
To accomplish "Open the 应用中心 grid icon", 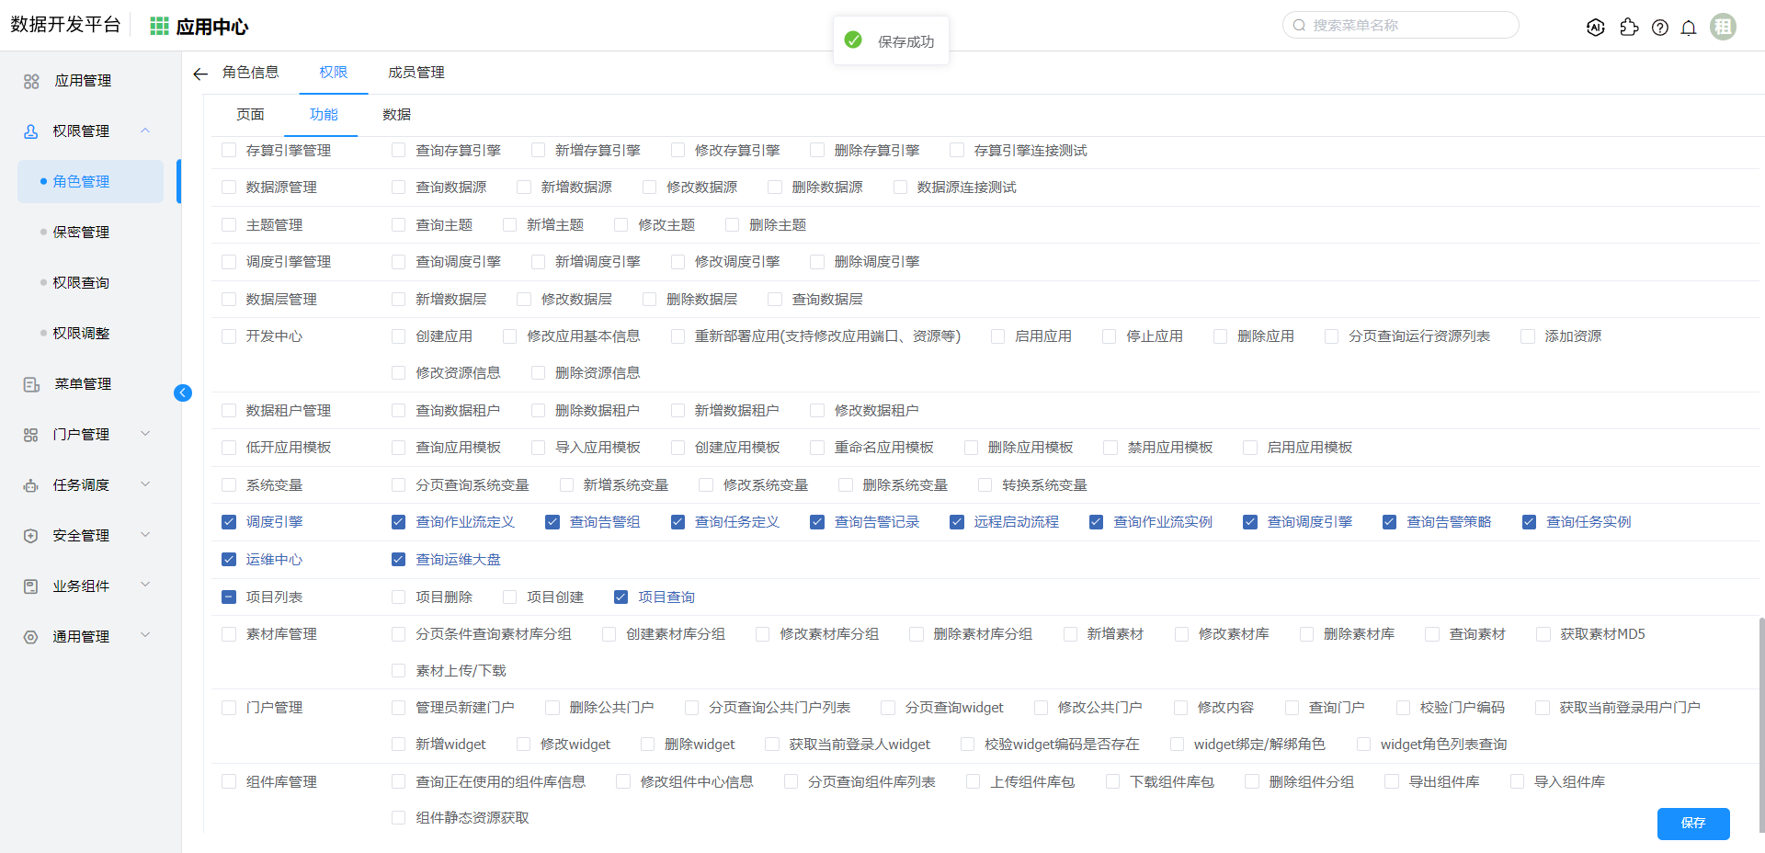I will click(x=159, y=27).
